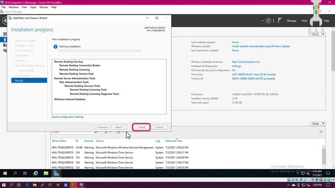The image size is (335, 188).
Task: Open the Events TASKS dropdown
Action: [318, 124]
